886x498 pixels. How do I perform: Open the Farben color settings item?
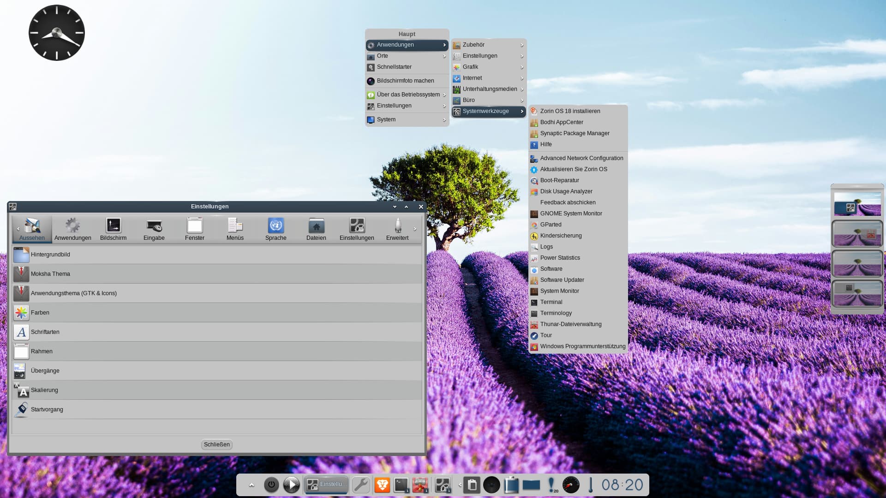pyautogui.click(x=40, y=313)
